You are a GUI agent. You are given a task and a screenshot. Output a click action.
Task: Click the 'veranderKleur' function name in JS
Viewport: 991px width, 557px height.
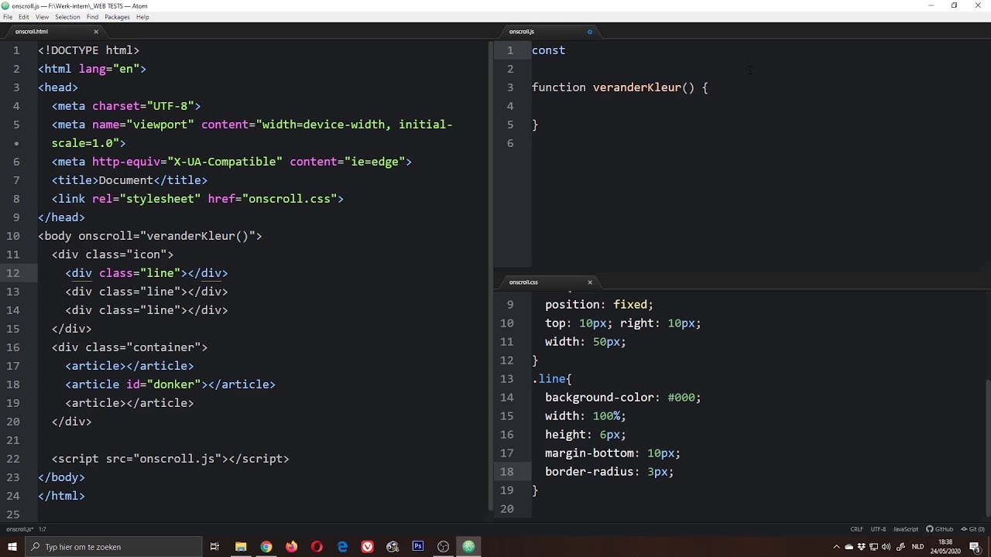[x=636, y=87]
